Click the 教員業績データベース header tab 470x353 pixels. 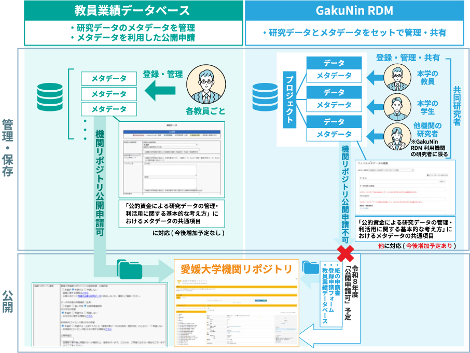[133, 10]
